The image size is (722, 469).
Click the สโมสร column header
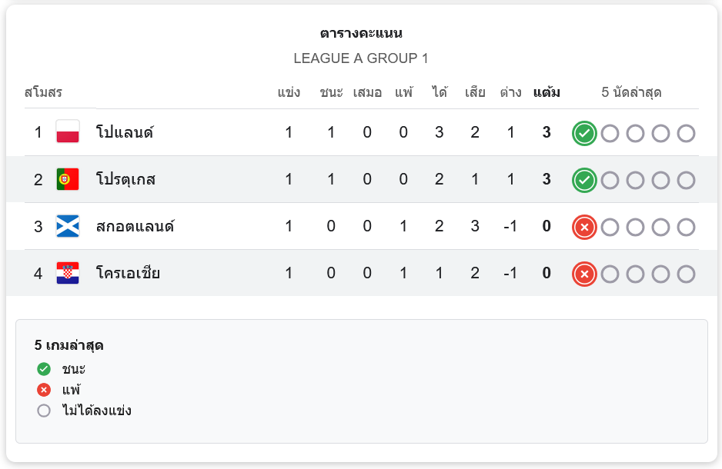(x=43, y=92)
